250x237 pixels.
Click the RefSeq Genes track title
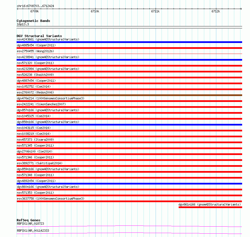click(x=28, y=220)
